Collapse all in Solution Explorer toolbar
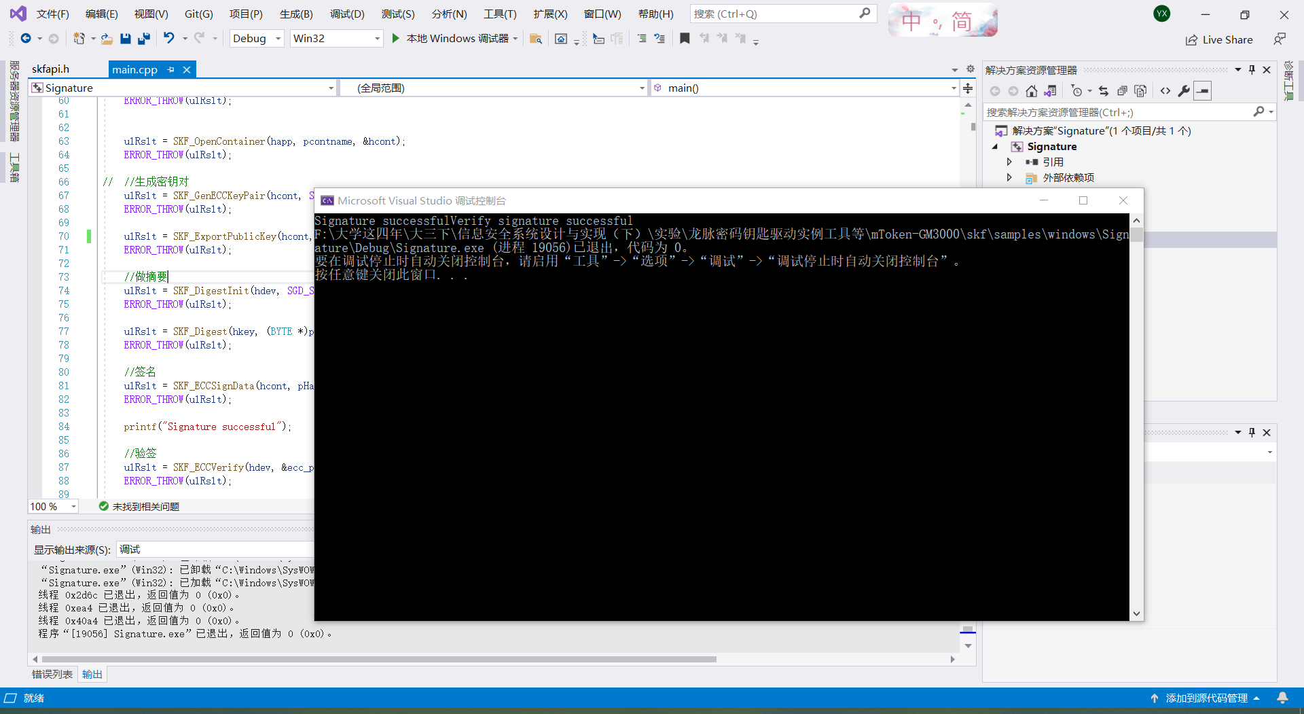Image resolution: width=1304 pixels, height=714 pixels. pos(1122,91)
